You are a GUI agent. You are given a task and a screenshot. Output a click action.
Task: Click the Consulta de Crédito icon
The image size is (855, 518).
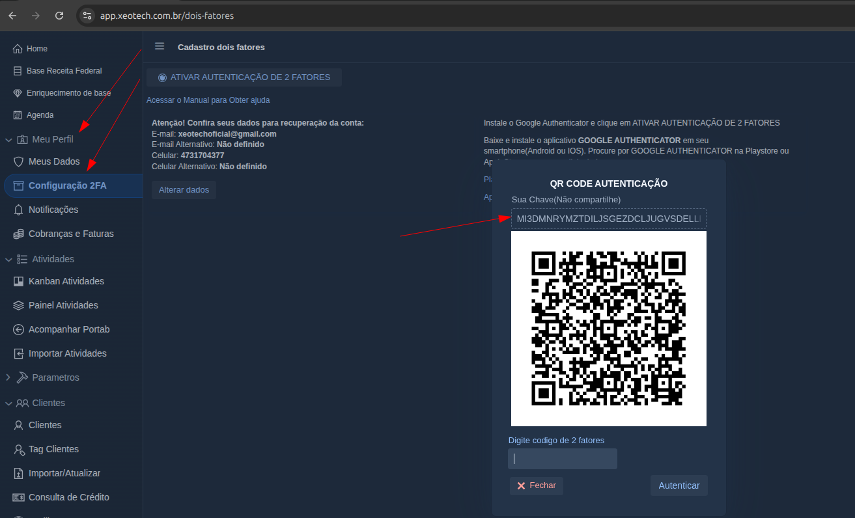[18, 497]
